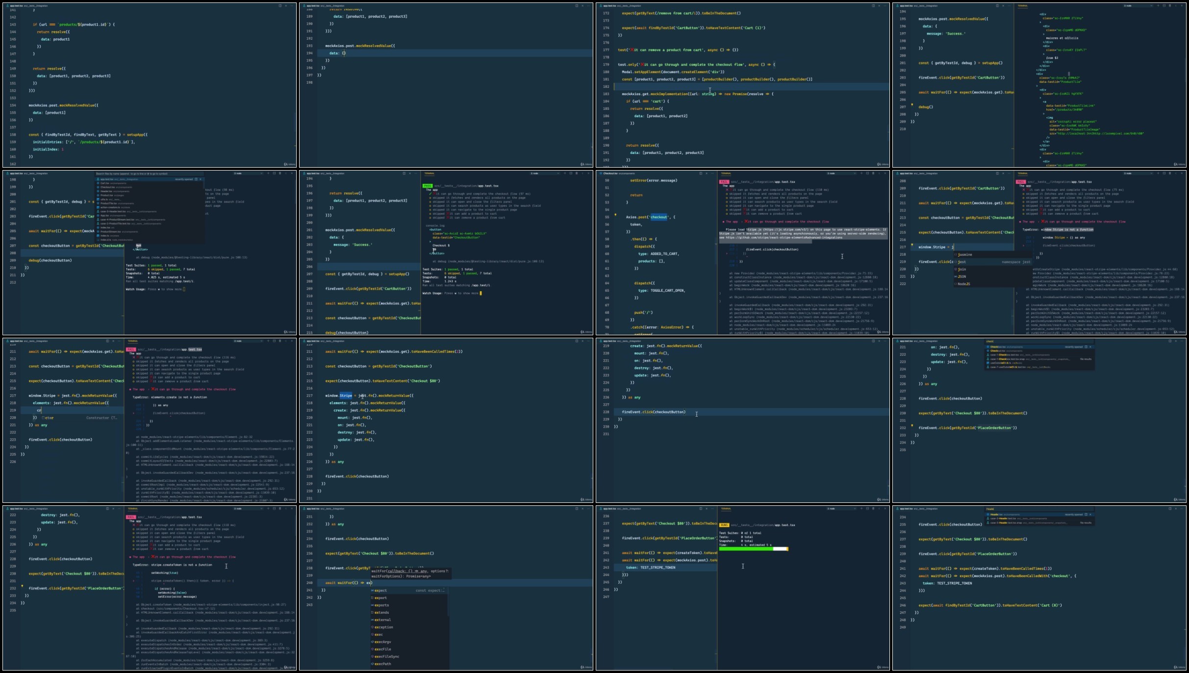Click the lightbulb beside line 217 window.Stripe = j
1189x673 pixels.
click(x=912, y=245)
